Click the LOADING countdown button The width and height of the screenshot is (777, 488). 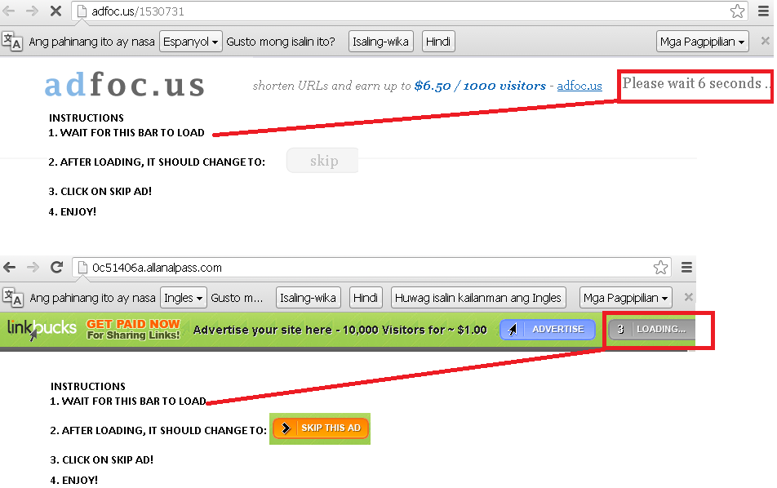click(651, 330)
